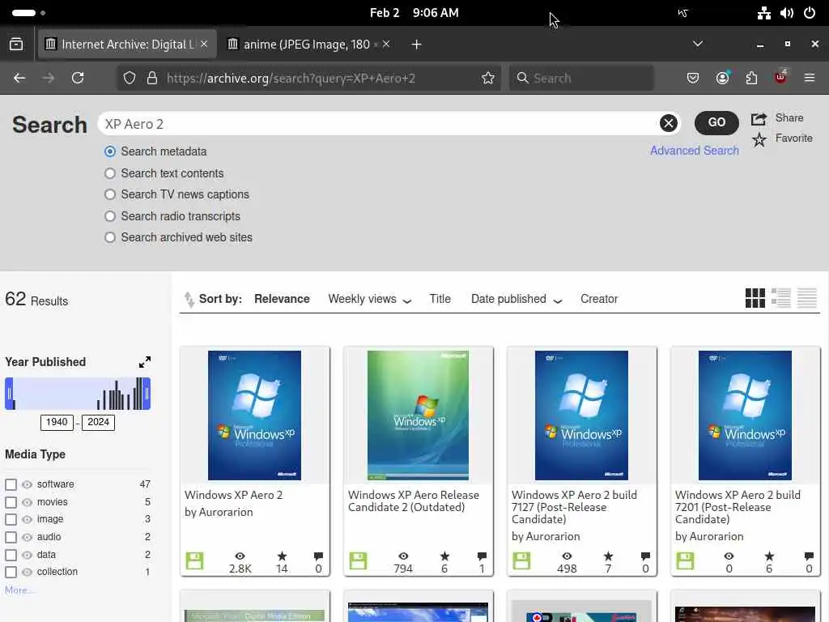Sort results by Relevance

[x=282, y=299]
